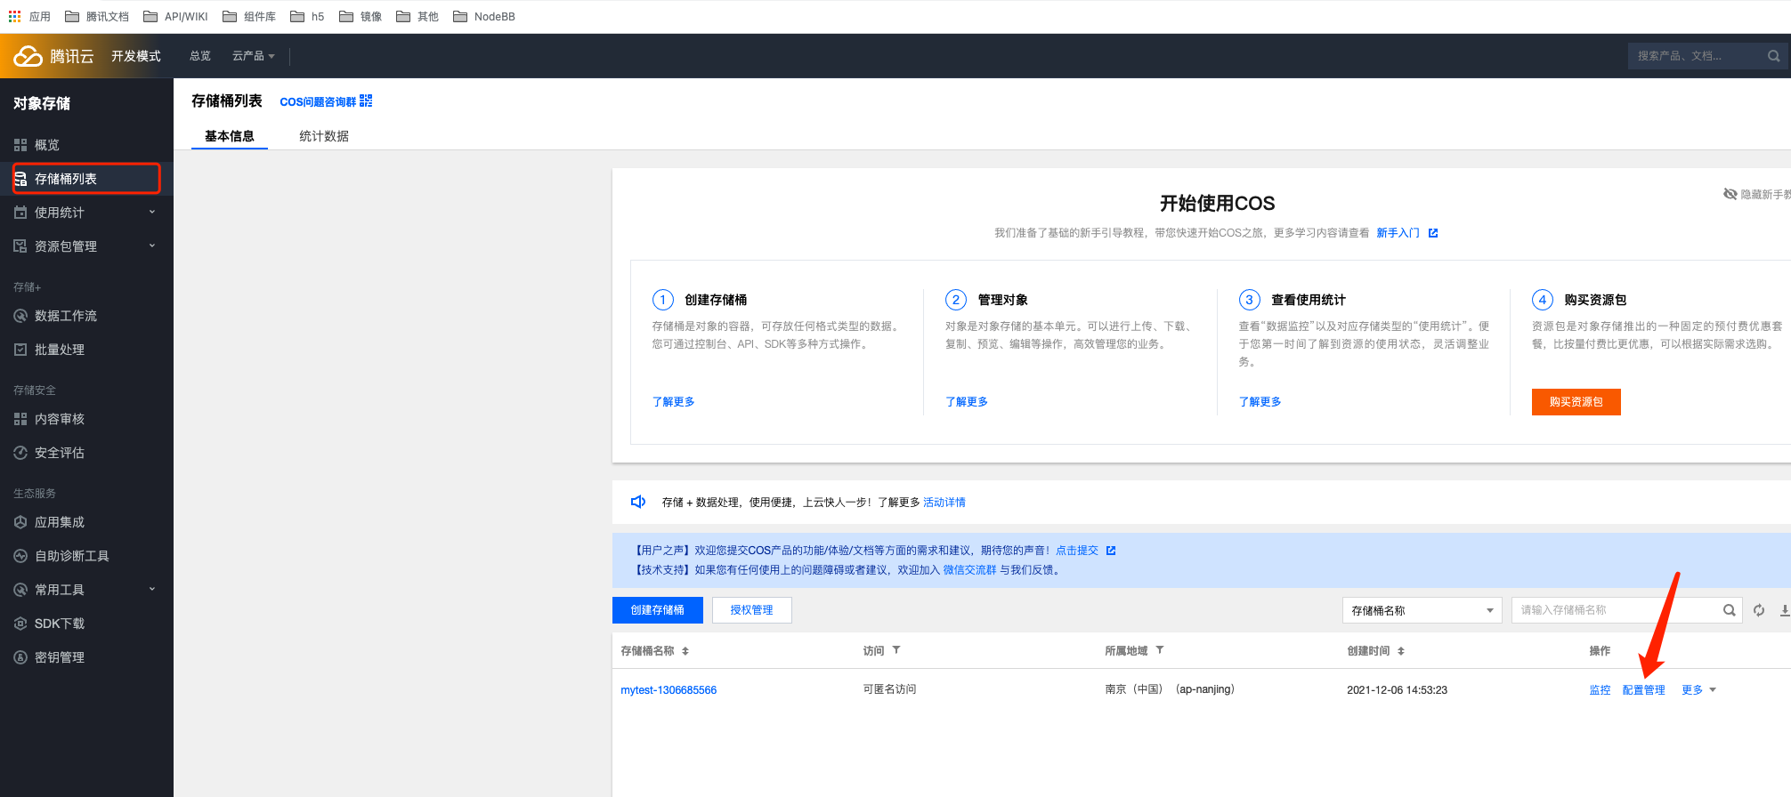Viewport: 1791px width, 797px height.
Task: Open the external link icon beside 新手入门
Action: tap(1433, 233)
